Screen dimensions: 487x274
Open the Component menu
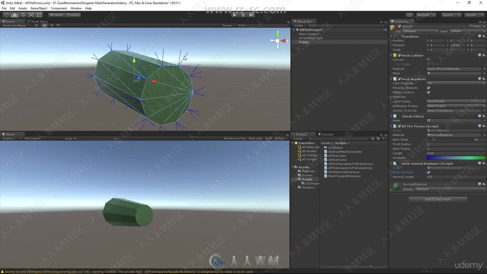coord(59,8)
